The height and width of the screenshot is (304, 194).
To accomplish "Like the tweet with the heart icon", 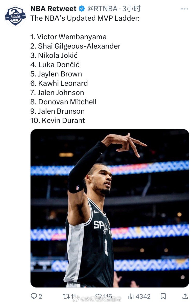I will (x=98, y=296).
